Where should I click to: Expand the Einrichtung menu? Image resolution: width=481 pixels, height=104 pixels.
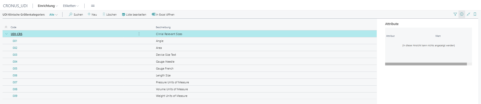click(x=48, y=6)
